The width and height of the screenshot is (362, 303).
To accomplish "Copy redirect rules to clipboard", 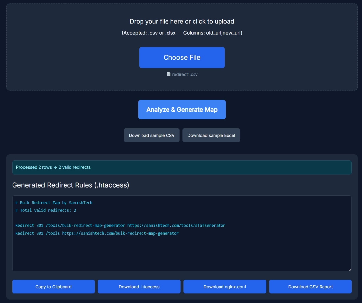I will [x=53, y=286].
